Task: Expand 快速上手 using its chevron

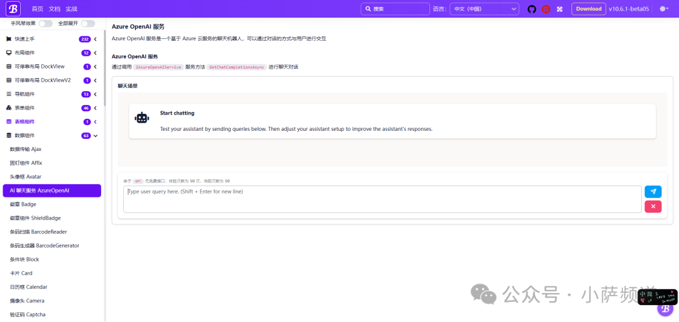Action: [x=96, y=39]
